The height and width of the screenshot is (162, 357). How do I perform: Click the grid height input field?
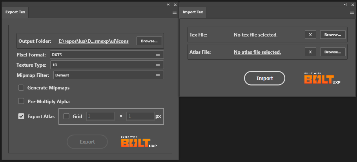[x=140, y=116]
